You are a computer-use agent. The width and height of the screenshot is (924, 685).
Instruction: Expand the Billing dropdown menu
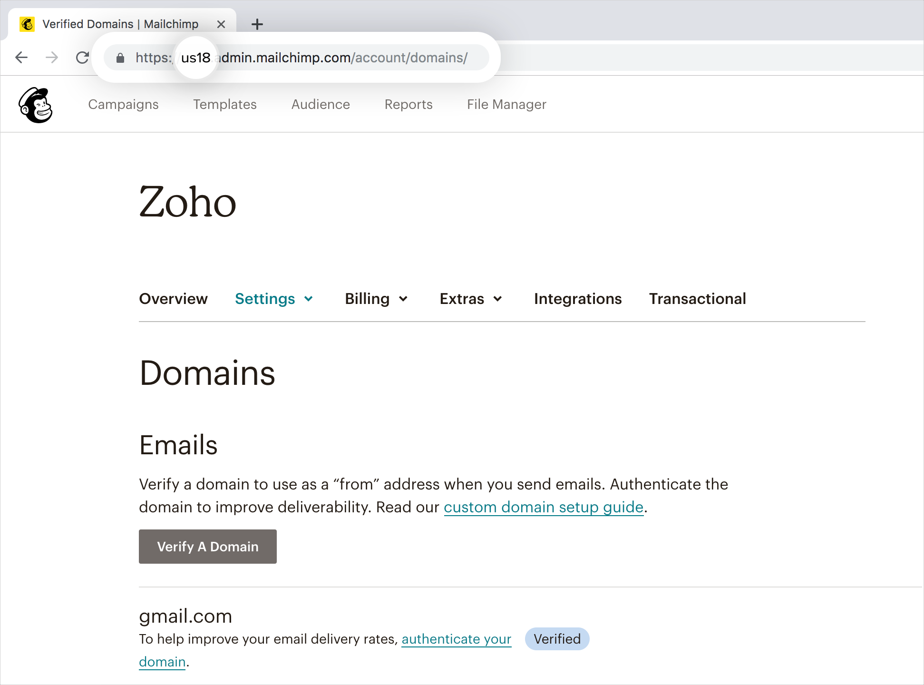click(376, 299)
